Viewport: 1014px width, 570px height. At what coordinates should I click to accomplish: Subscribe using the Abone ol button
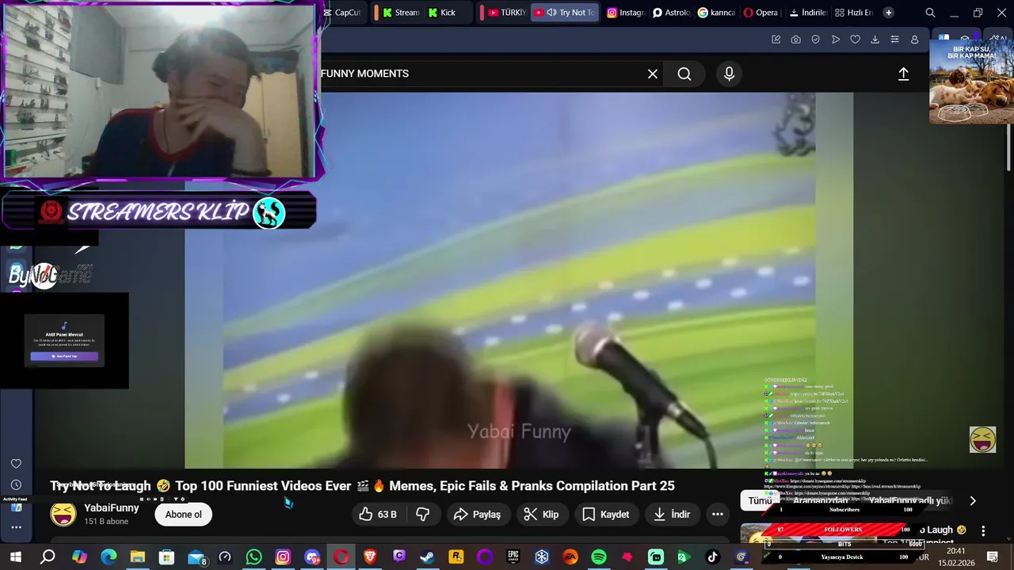click(x=184, y=515)
